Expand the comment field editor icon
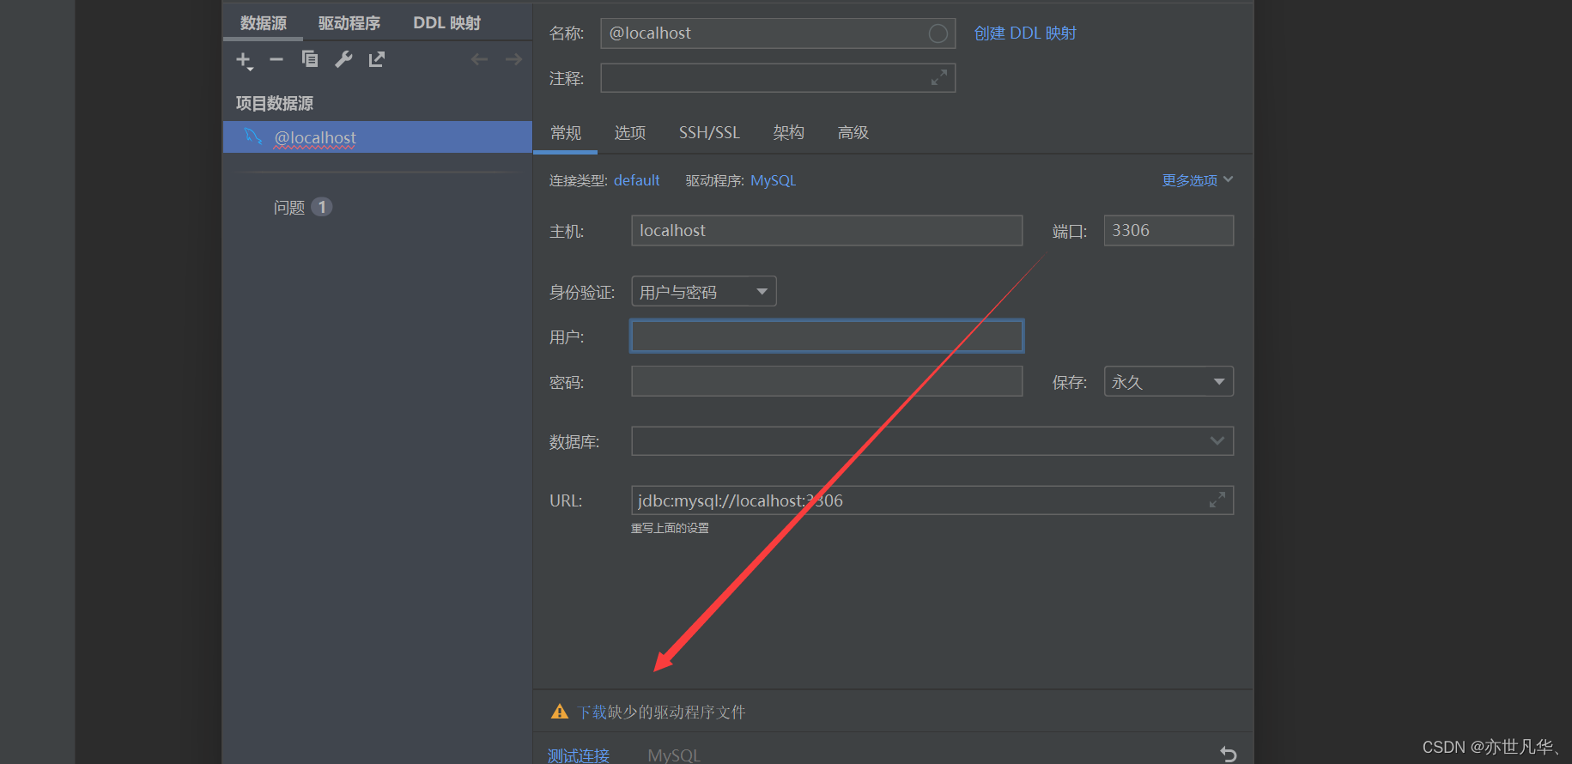 939,77
